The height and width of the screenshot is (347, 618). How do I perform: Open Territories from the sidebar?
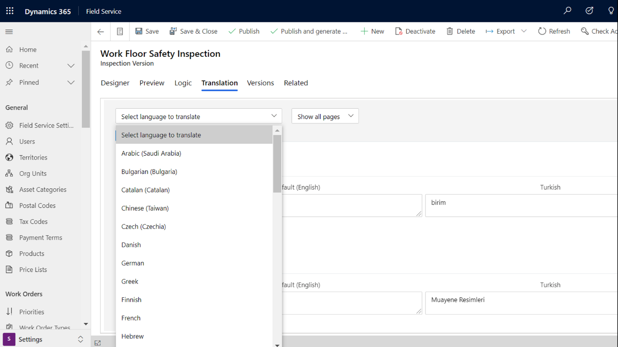[x=34, y=157]
